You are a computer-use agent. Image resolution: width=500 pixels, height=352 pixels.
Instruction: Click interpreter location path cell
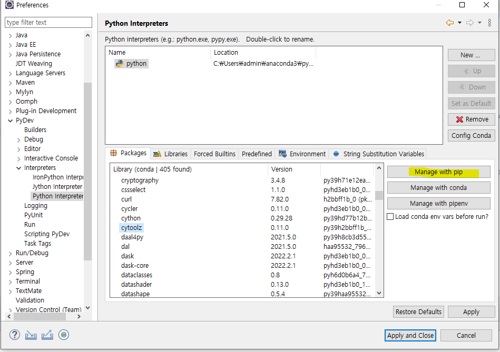pos(263,63)
